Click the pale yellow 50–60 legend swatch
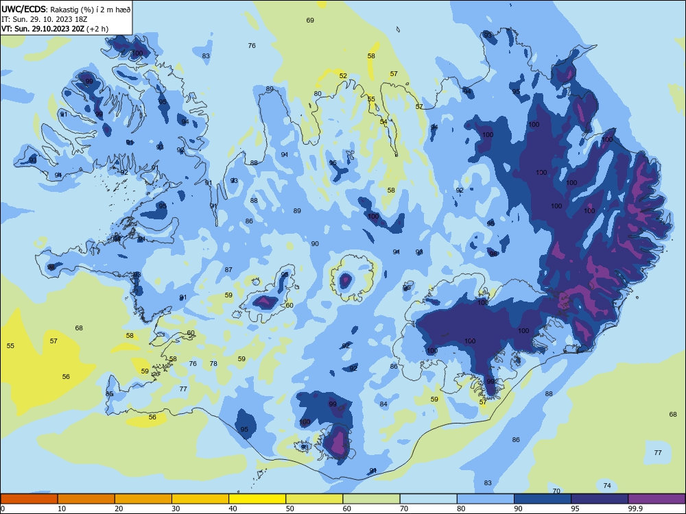The width and height of the screenshot is (686, 514). point(314,499)
